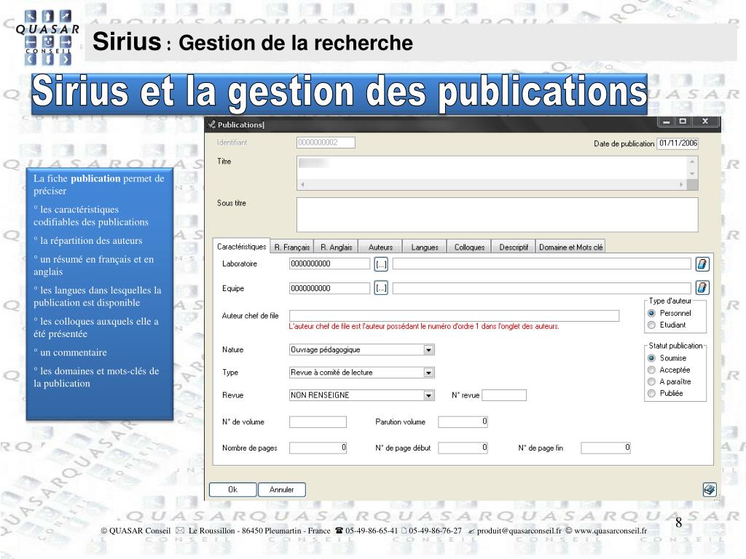Click the Identifiant field

click(x=326, y=143)
